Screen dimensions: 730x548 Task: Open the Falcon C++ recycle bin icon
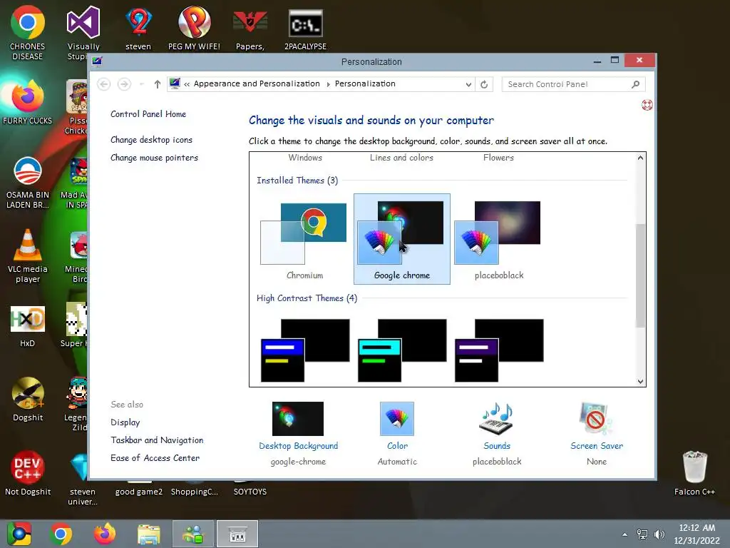(x=694, y=472)
